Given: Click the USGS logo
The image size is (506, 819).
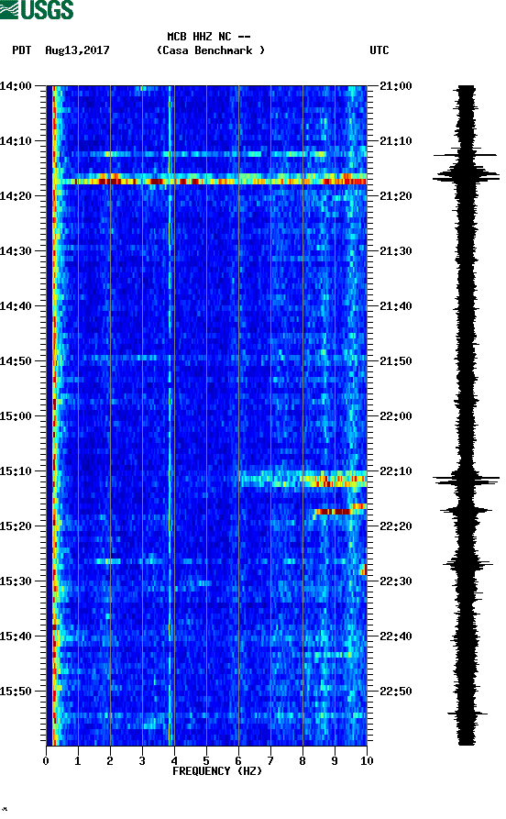Looking at the screenshot, I should (x=37, y=9).
